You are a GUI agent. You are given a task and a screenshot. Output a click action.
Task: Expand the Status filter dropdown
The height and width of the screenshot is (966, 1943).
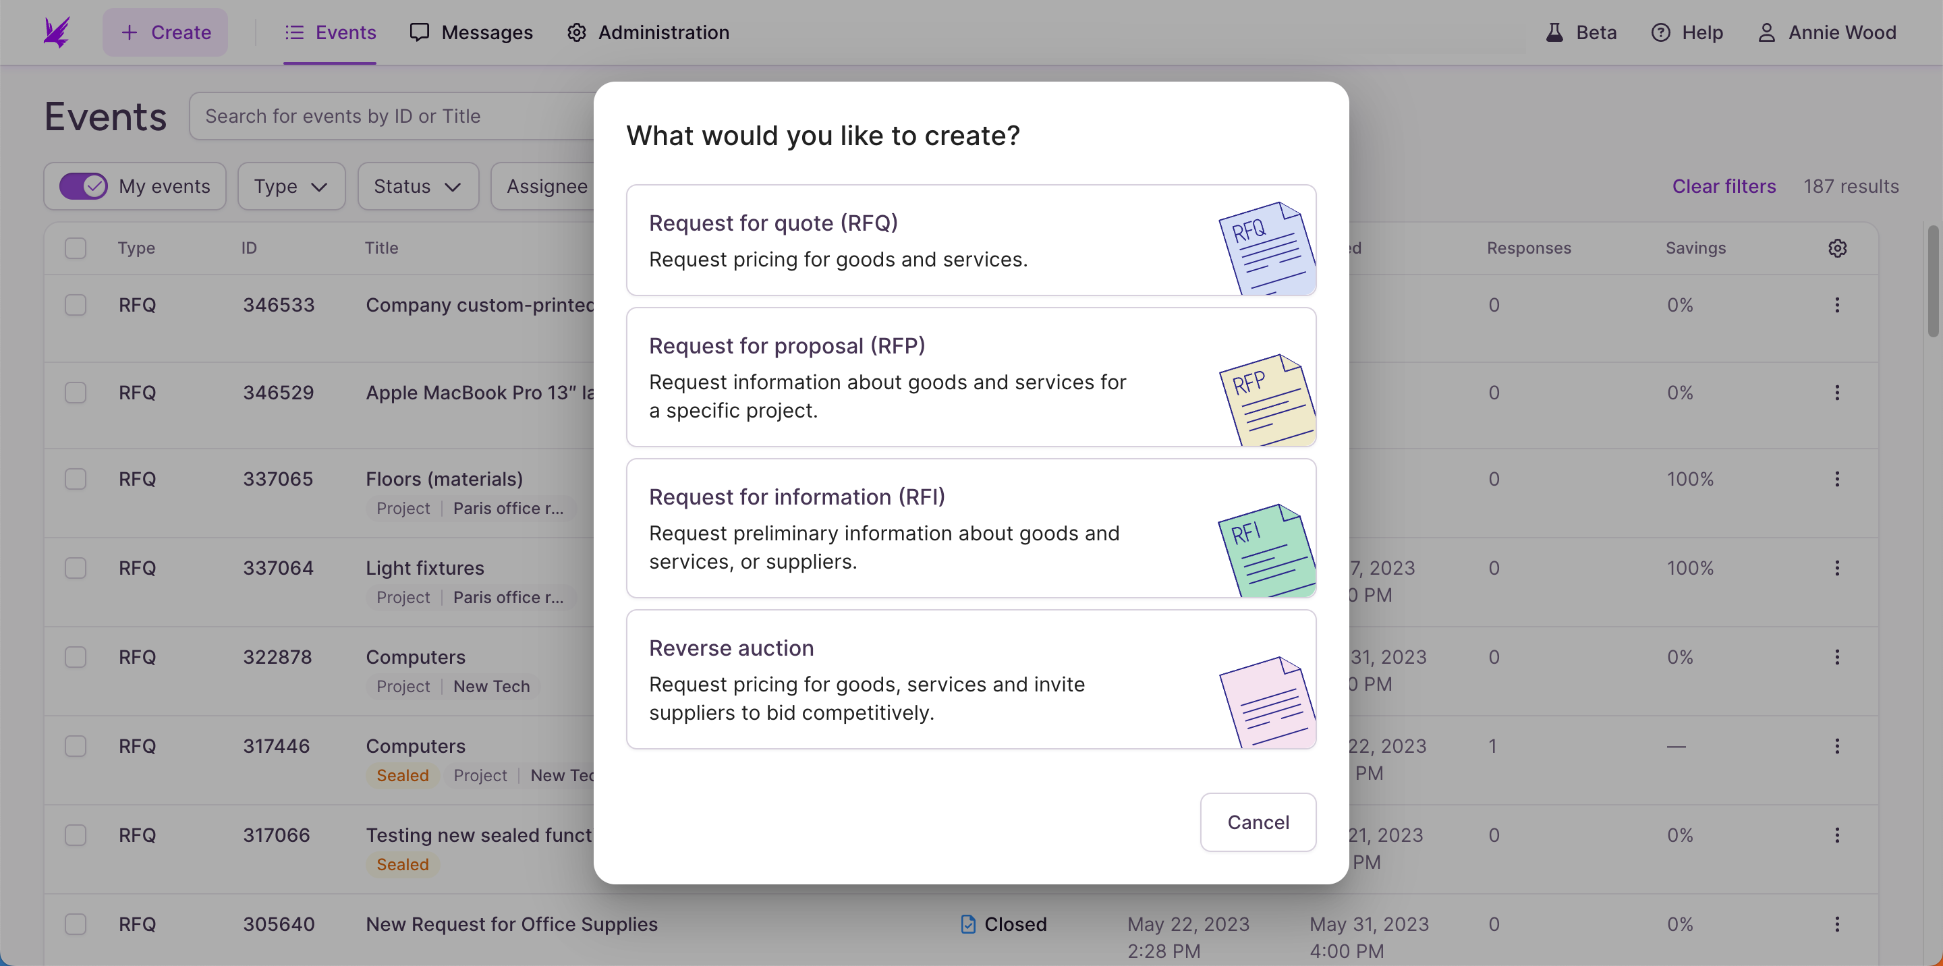pyautogui.click(x=418, y=186)
